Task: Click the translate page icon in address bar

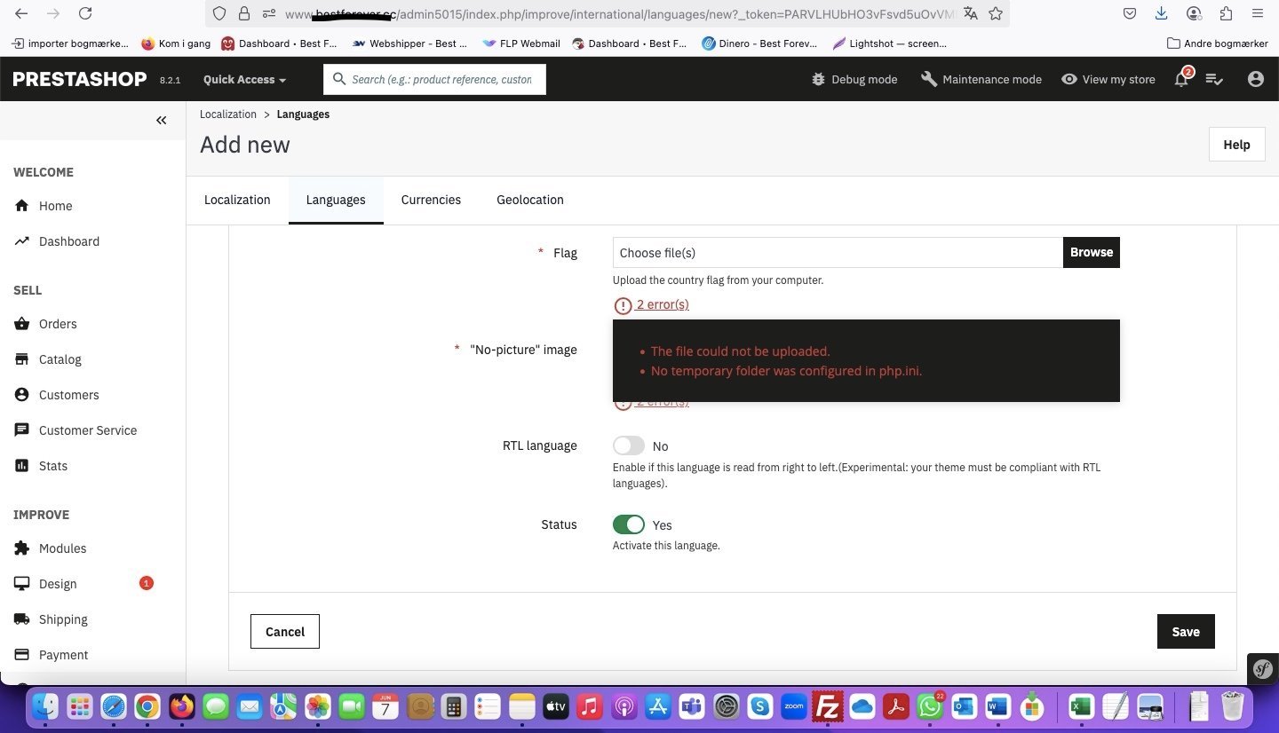Action: [x=971, y=13]
